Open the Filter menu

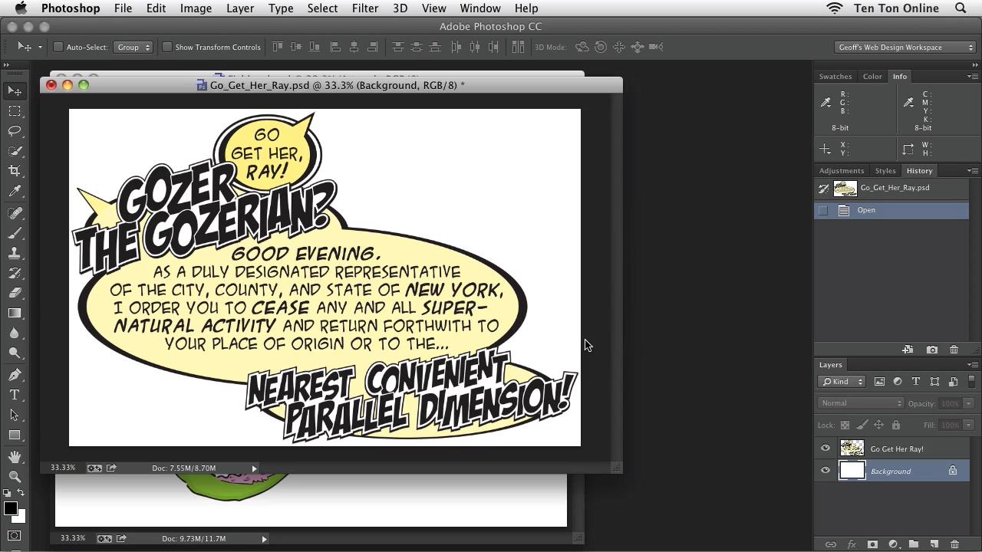point(365,8)
